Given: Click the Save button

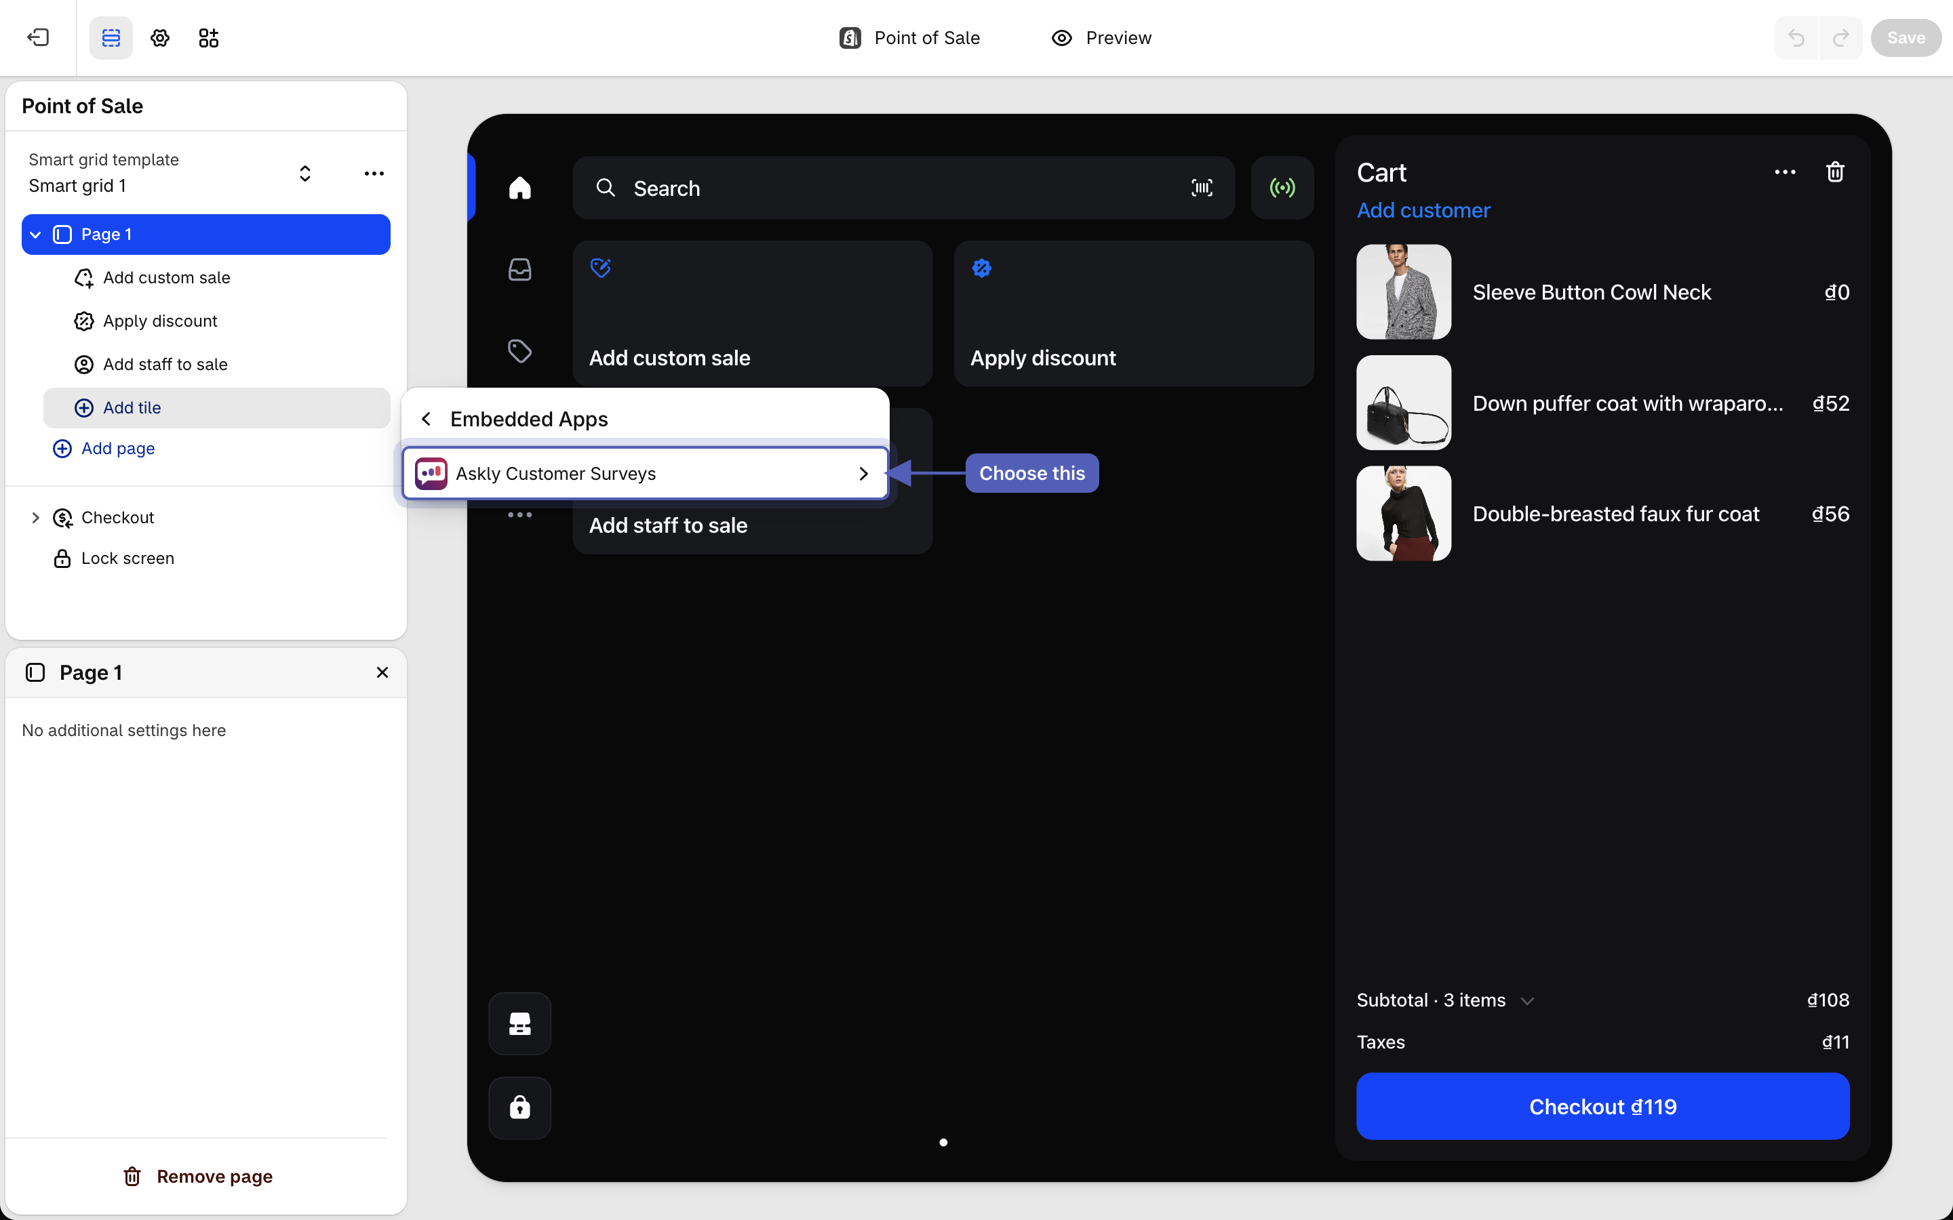Looking at the screenshot, I should point(1906,38).
